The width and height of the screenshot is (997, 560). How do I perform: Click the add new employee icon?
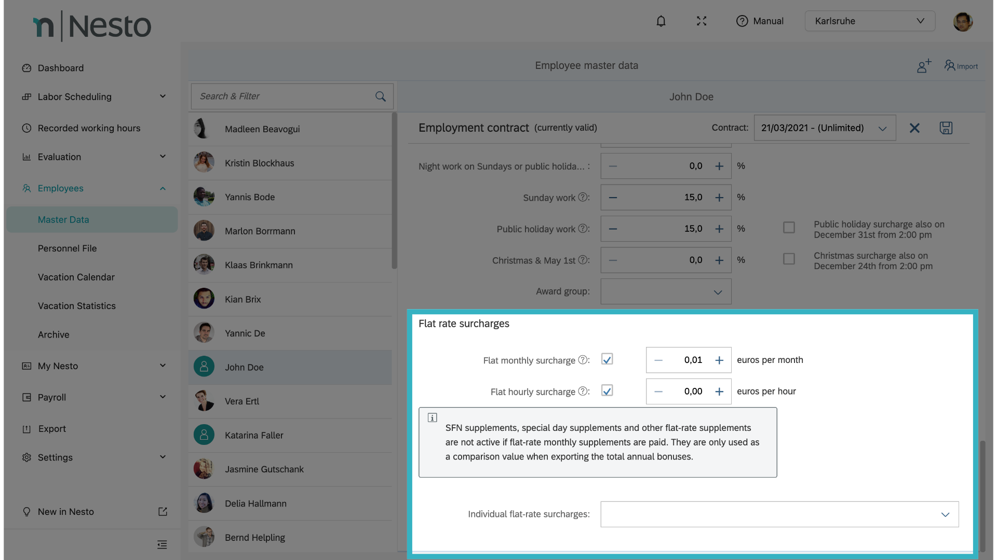coord(923,66)
